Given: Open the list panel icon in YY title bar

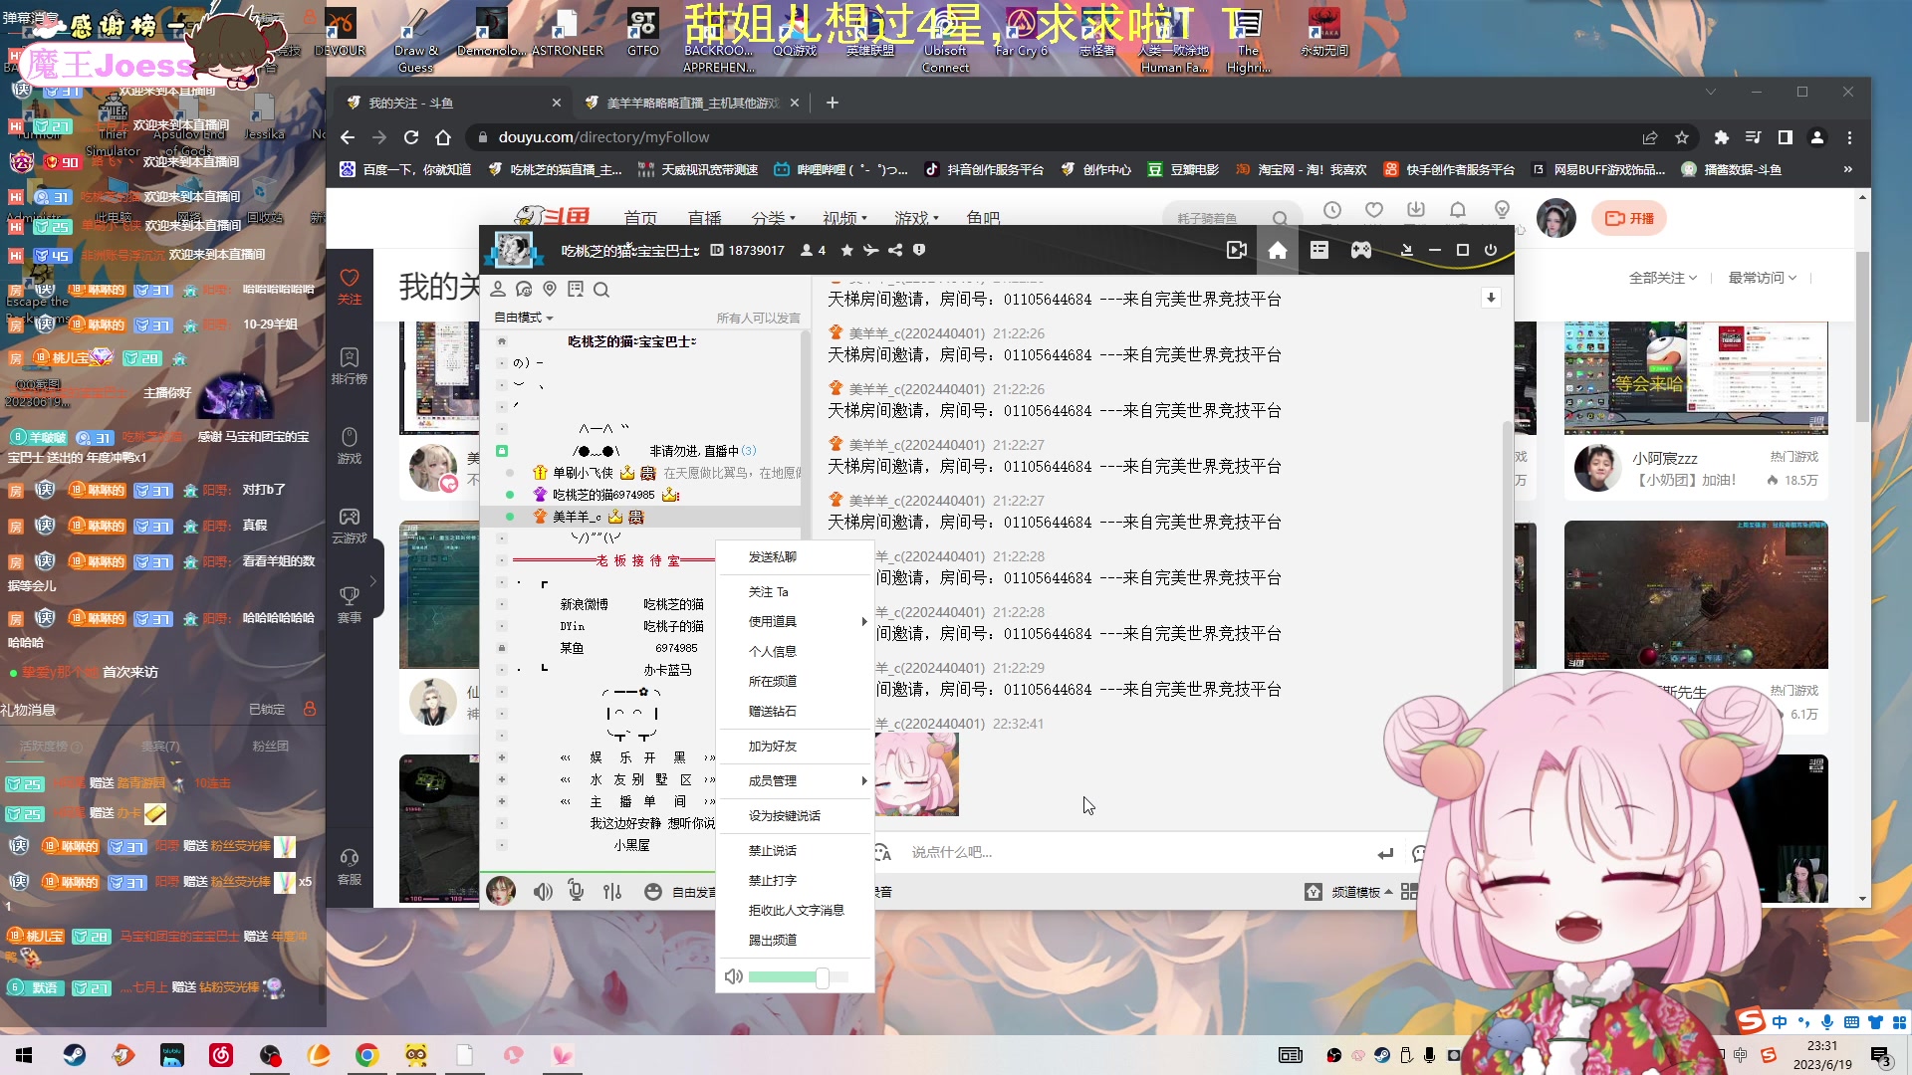Looking at the screenshot, I should click(1319, 251).
